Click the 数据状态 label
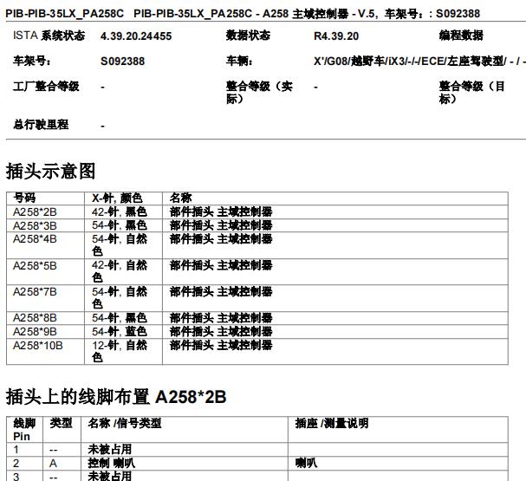526x481 pixels. pyautogui.click(x=248, y=36)
